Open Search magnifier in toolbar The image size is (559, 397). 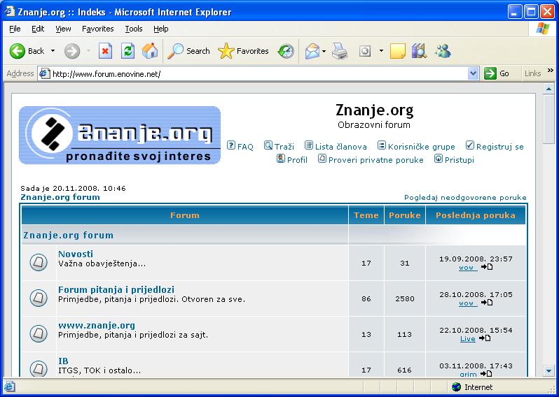pyautogui.click(x=175, y=51)
